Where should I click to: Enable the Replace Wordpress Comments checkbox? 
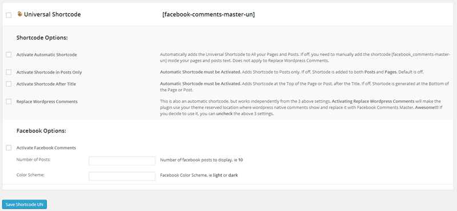(9, 102)
